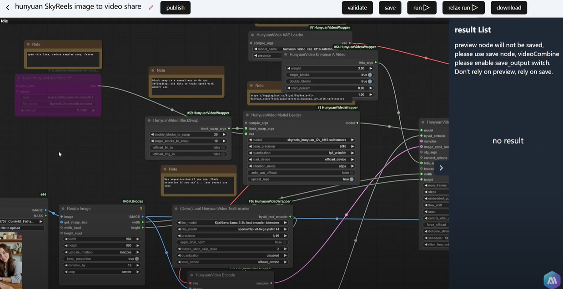Click the publish button

tap(176, 8)
